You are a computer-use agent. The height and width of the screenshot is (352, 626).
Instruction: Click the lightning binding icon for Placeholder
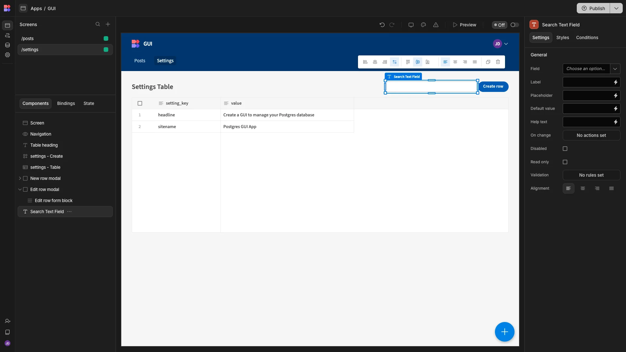[616, 95]
